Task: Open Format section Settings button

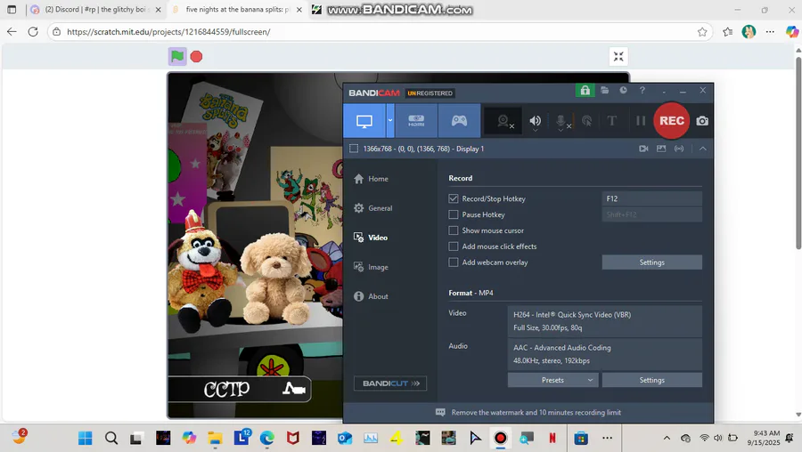Action: pyautogui.click(x=651, y=380)
